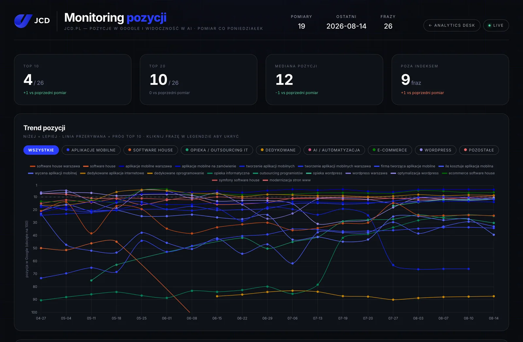This screenshot has height=342, width=523.
Task: Click the 05-18 date axis label
Action: click(116, 318)
